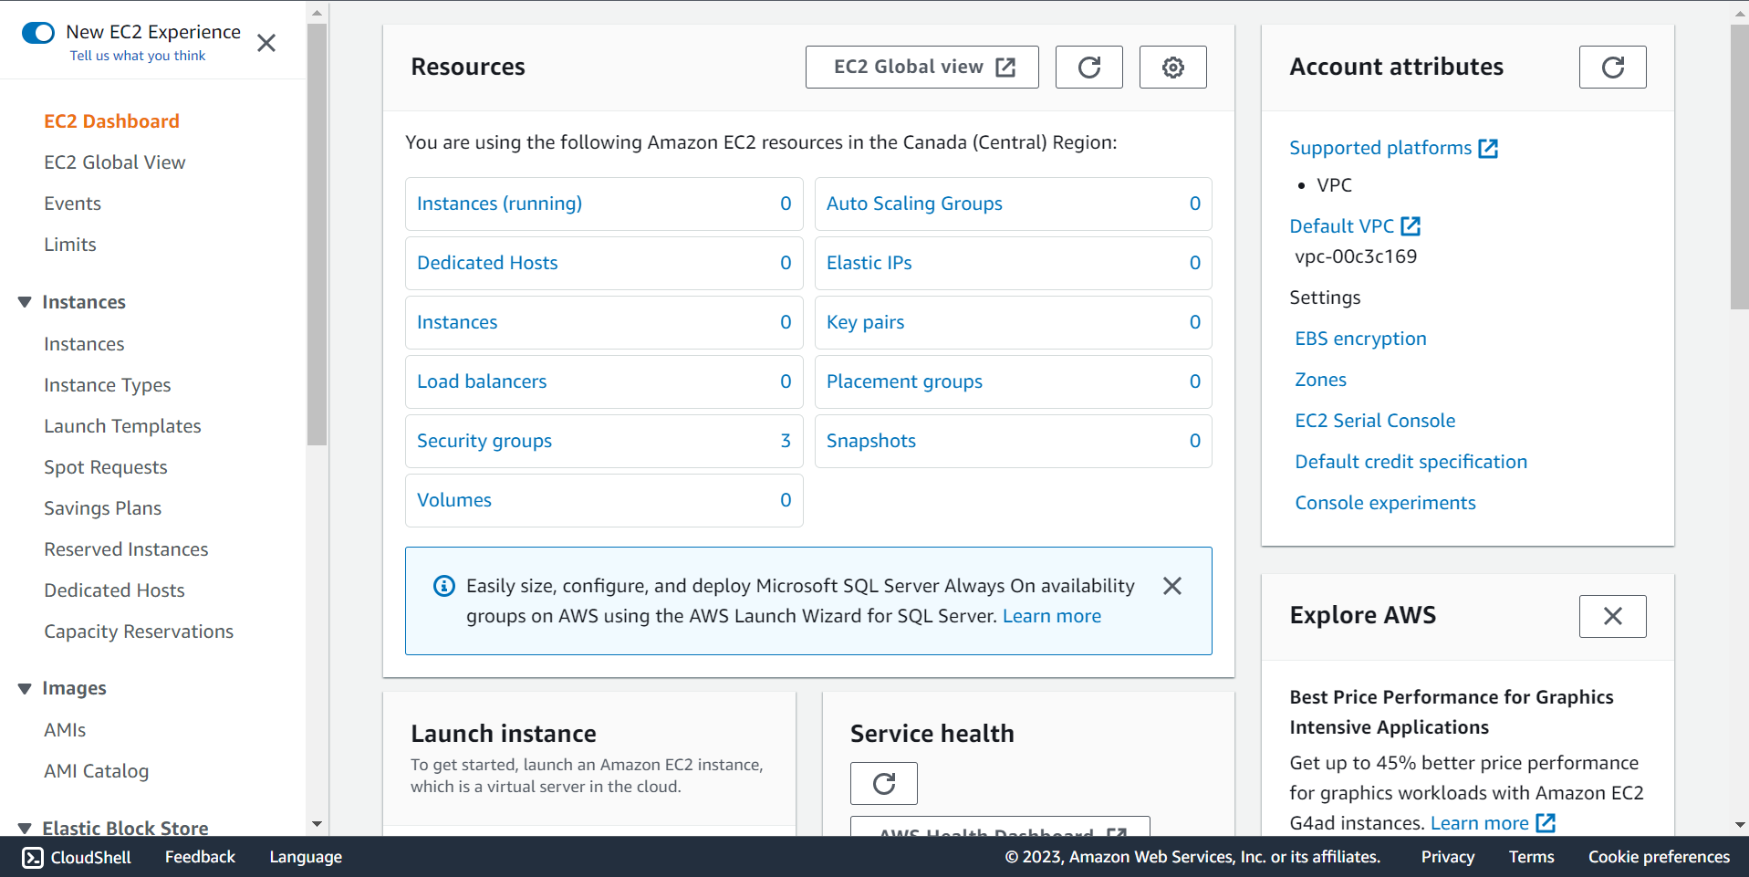Open Resources settings gear
The height and width of the screenshot is (877, 1749).
[x=1173, y=67]
